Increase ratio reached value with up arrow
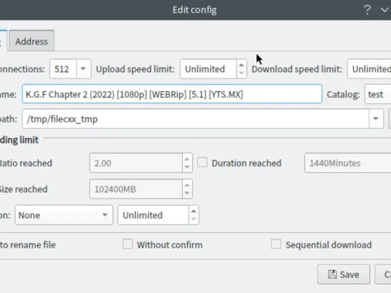391x293 pixels. [187, 159]
